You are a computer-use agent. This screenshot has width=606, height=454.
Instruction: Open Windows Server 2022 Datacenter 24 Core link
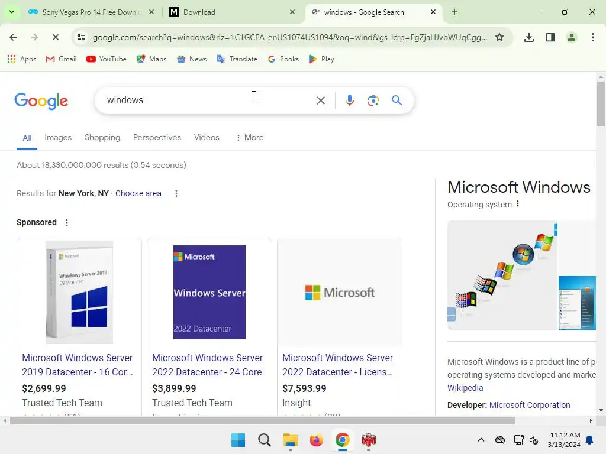pos(207,365)
